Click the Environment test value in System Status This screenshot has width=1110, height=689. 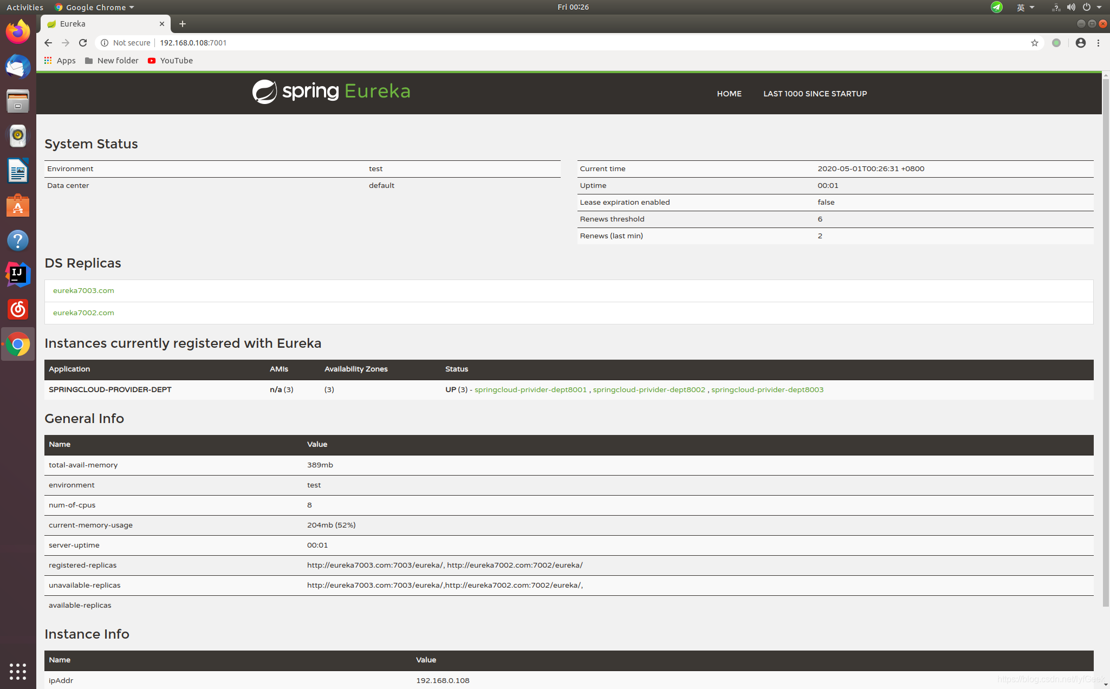click(375, 168)
